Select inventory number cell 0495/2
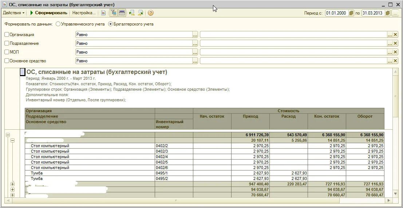This screenshot has height=208, width=403. point(174,178)
